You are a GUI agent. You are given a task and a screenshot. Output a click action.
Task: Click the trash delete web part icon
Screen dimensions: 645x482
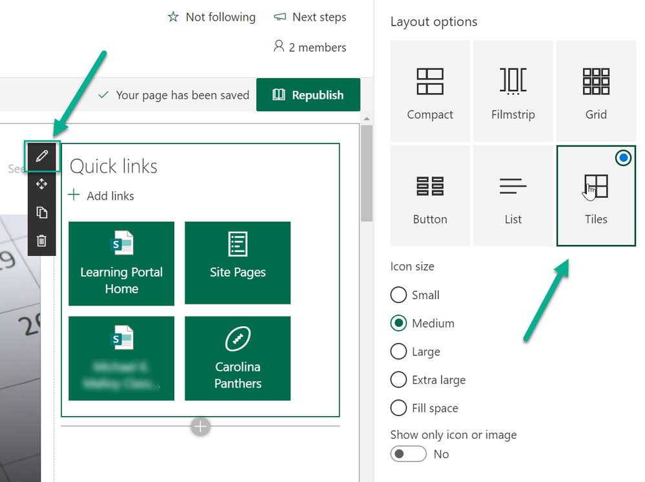[41, 240]
